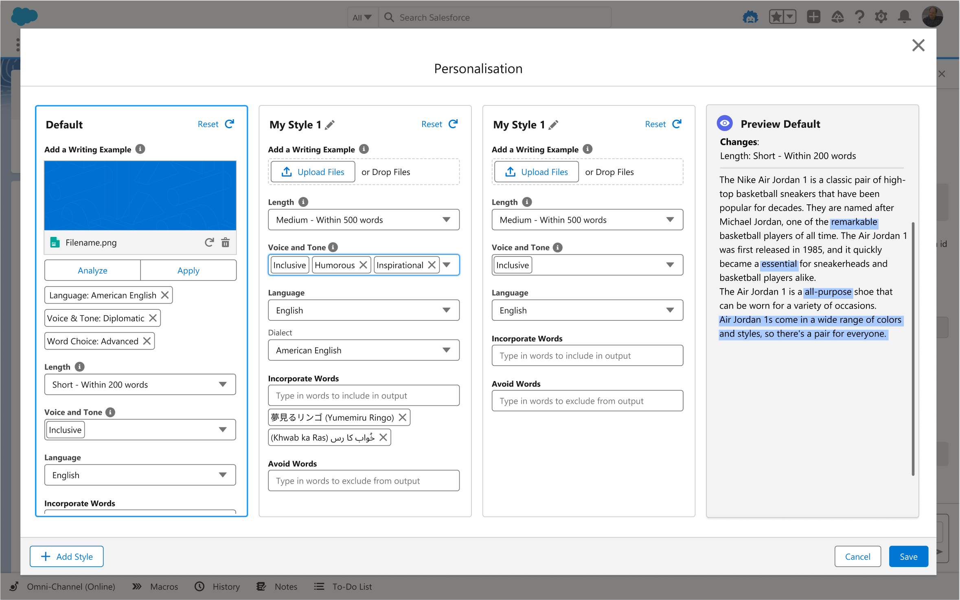Click the Add Style button
960x600 pixels.
tap(67, 556)
